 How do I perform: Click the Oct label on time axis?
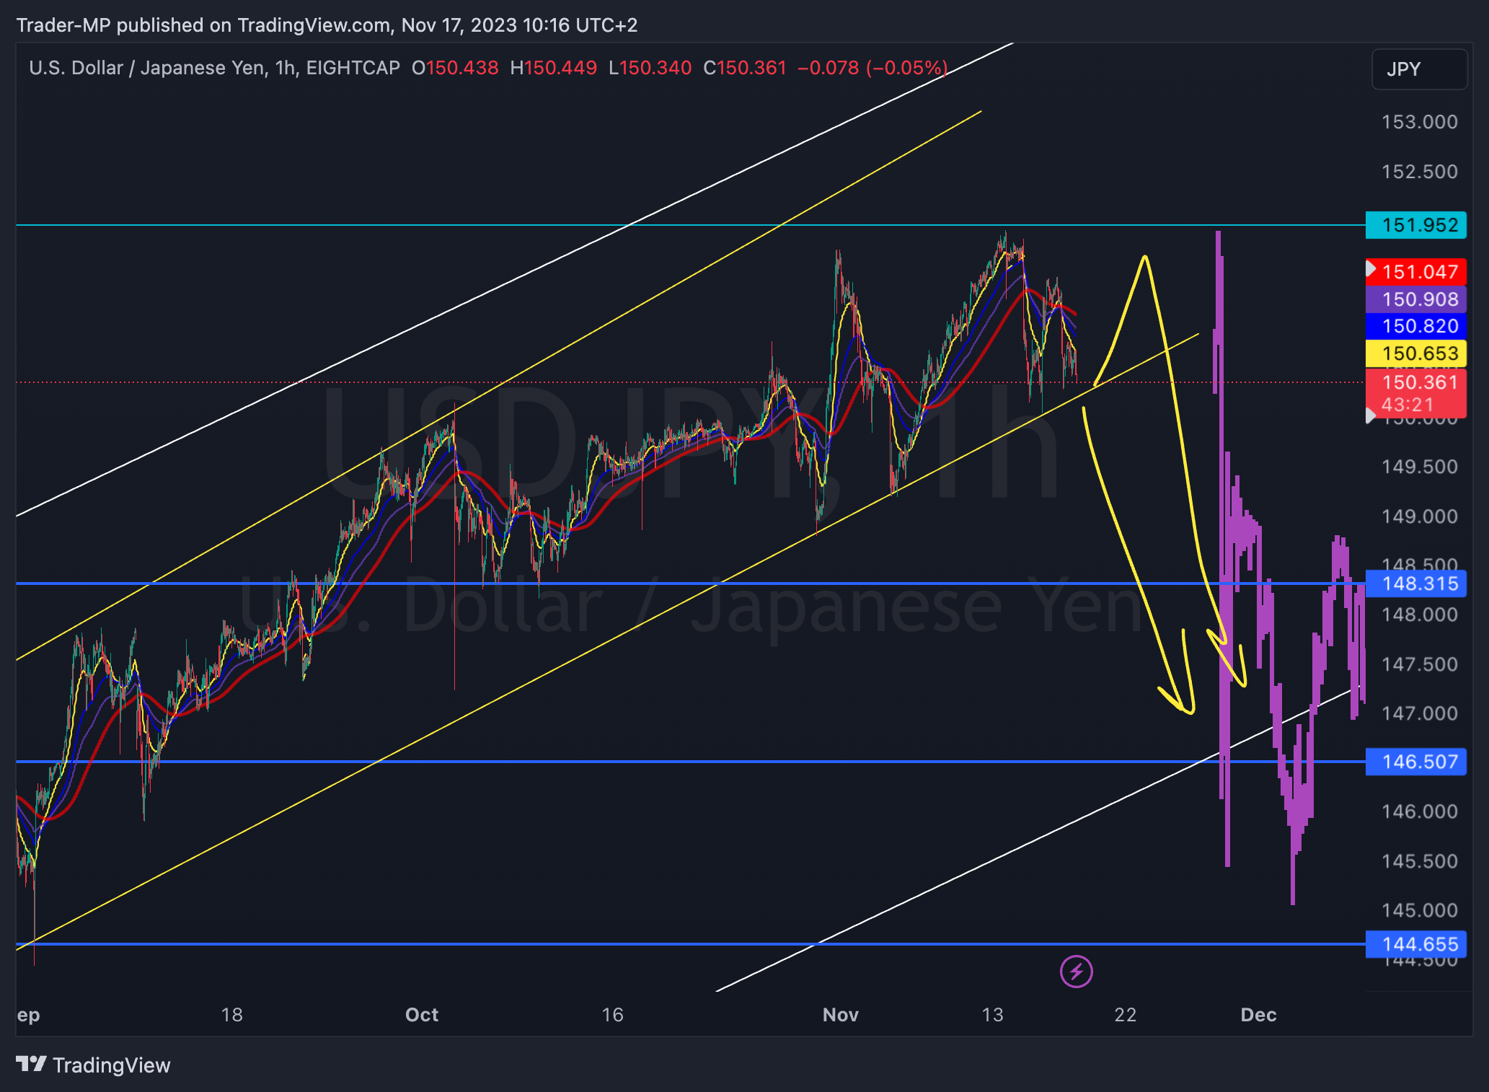422,1015
